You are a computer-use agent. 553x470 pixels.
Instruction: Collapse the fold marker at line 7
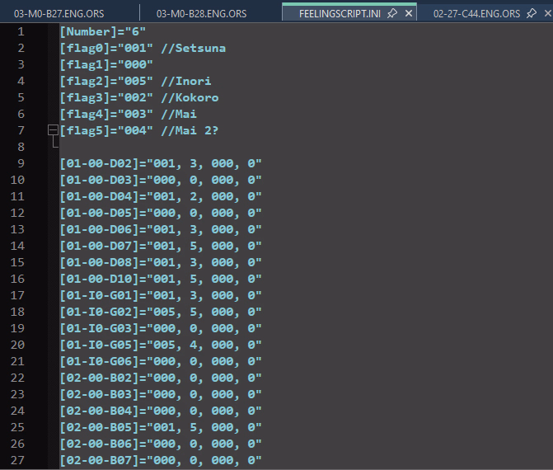coord(53,130)
